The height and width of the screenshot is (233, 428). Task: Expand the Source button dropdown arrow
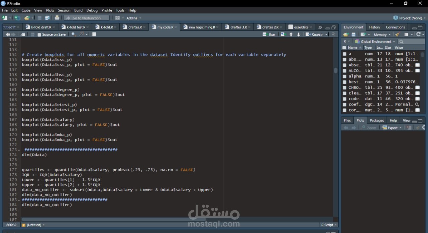coord(326,35)
